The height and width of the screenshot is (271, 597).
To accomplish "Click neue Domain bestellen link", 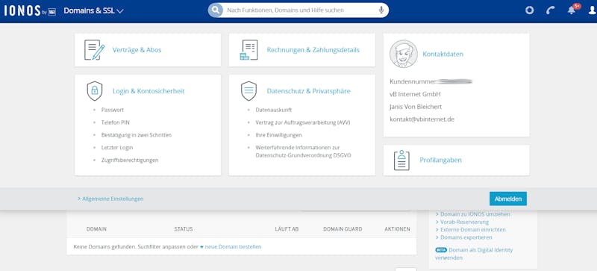I will pos(233,246).
